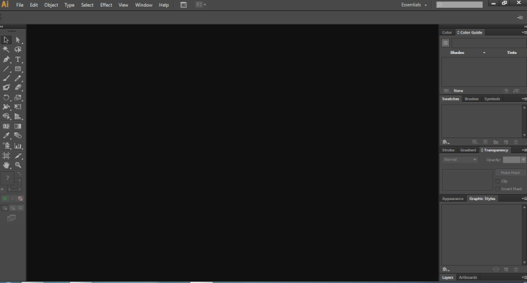Switch to the Color tab
527x283 pixels.
[447, 32]
